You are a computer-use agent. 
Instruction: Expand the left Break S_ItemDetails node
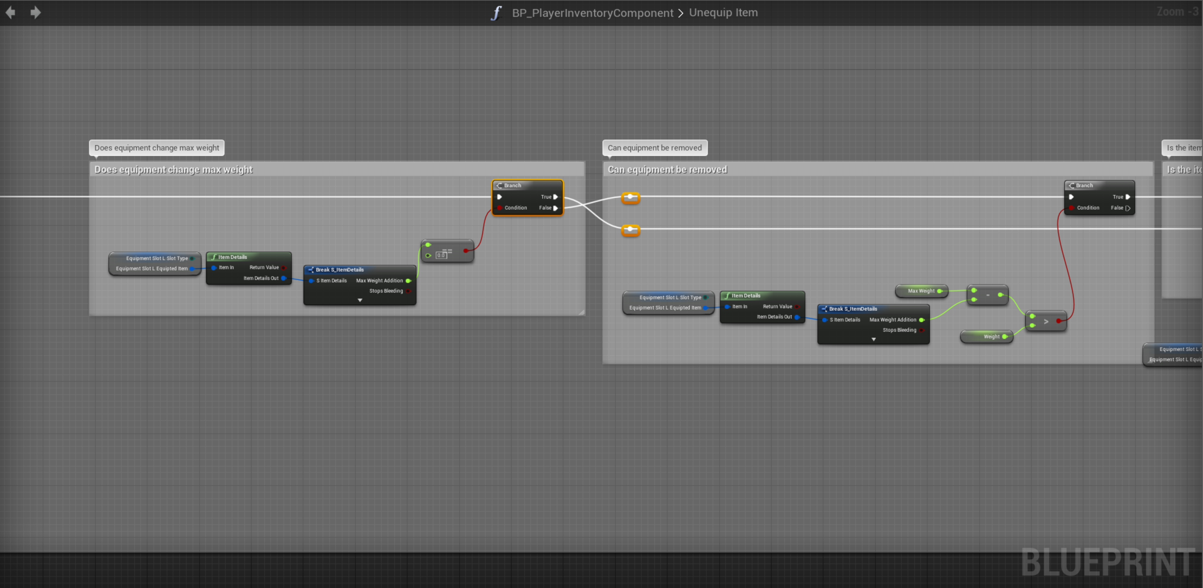point(360,300)
